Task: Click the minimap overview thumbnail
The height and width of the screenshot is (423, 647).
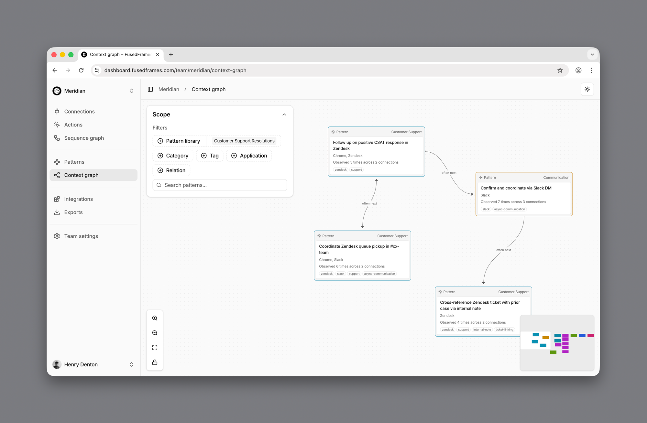Action: 557,343
